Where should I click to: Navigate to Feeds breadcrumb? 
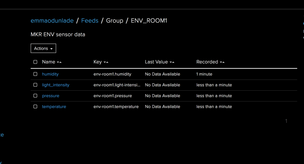pos(90,20)
